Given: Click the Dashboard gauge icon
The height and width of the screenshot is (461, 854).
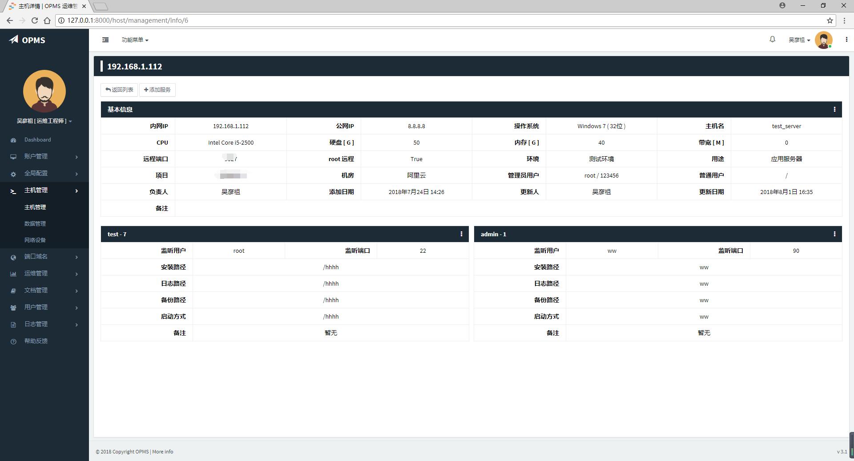Looking at the screenshot, I should pyautogui.click(x=13, y=140).
